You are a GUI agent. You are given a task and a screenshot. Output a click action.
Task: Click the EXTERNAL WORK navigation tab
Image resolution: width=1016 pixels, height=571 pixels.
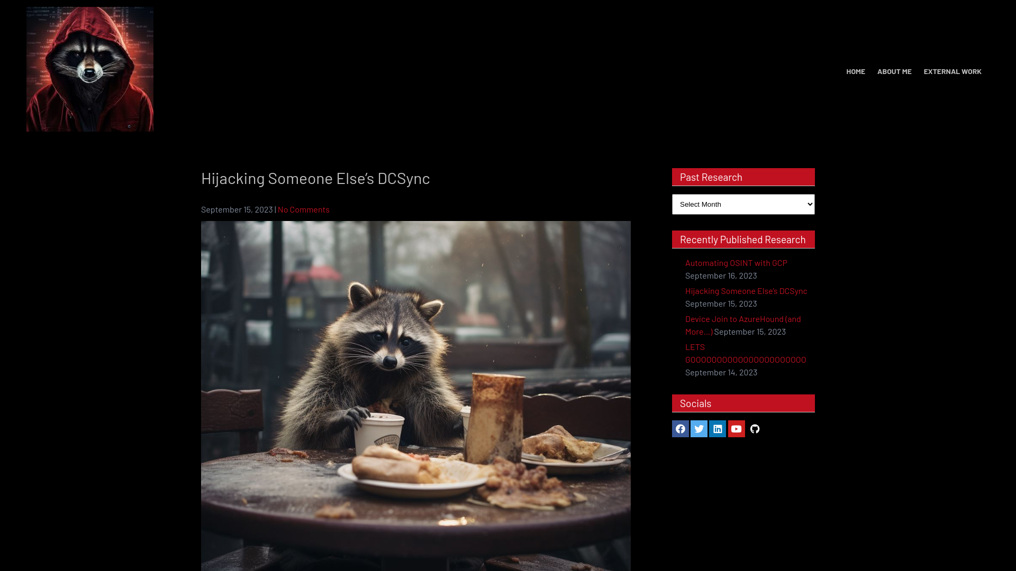click(952, 70)
